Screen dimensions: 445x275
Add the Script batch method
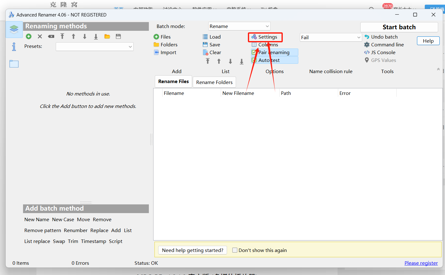pyautogui.click(x=116, y=241)
